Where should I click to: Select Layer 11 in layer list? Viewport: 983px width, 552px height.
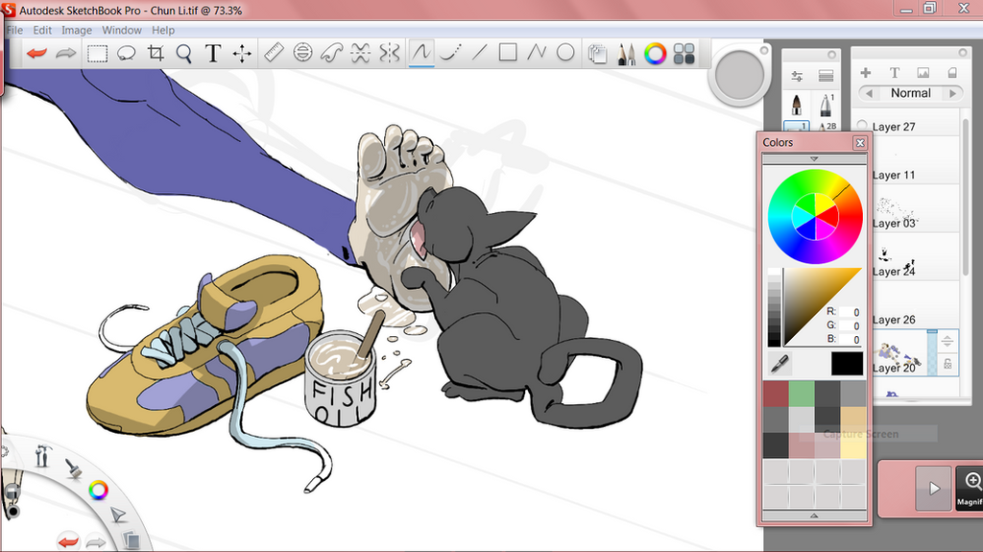[915, 160]
